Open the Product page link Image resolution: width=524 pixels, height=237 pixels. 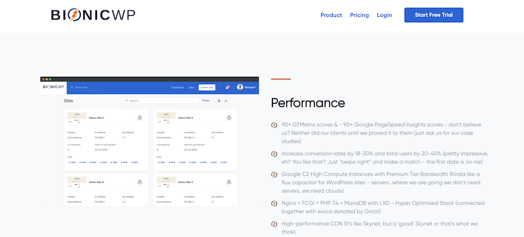coord(331,15)
